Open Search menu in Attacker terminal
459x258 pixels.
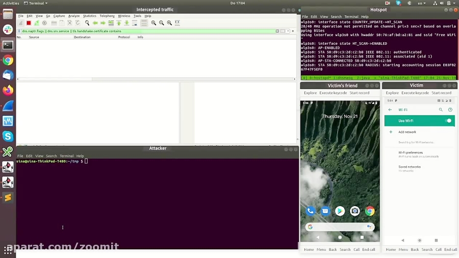(x=51, y=156)
